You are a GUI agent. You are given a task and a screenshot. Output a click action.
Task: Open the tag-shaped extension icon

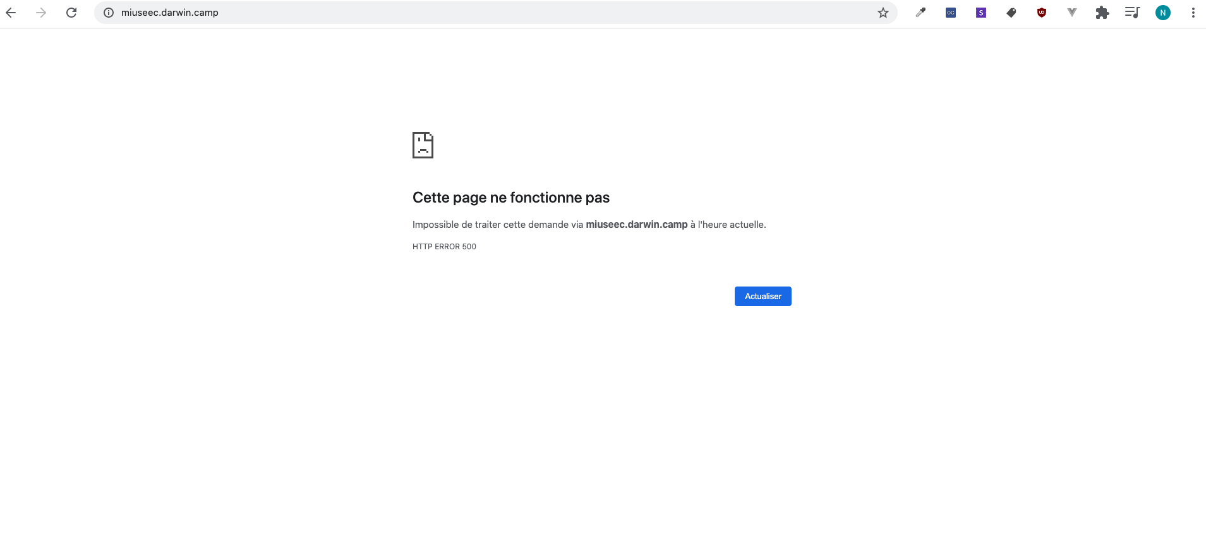click(1011, 13)
